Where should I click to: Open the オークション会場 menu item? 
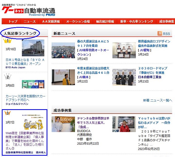coord(78,22)
